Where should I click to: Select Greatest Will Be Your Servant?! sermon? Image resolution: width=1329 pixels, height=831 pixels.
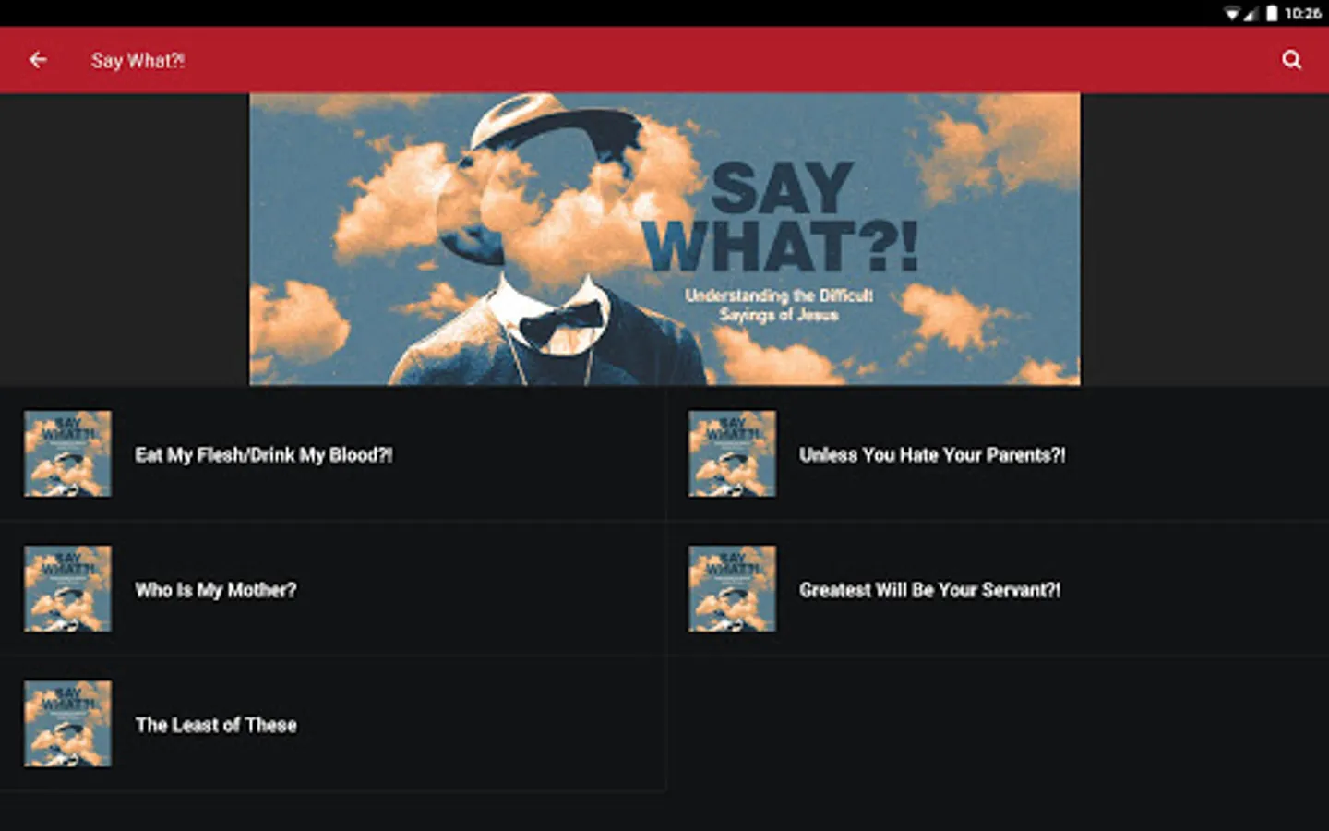(x=997, y=589)
